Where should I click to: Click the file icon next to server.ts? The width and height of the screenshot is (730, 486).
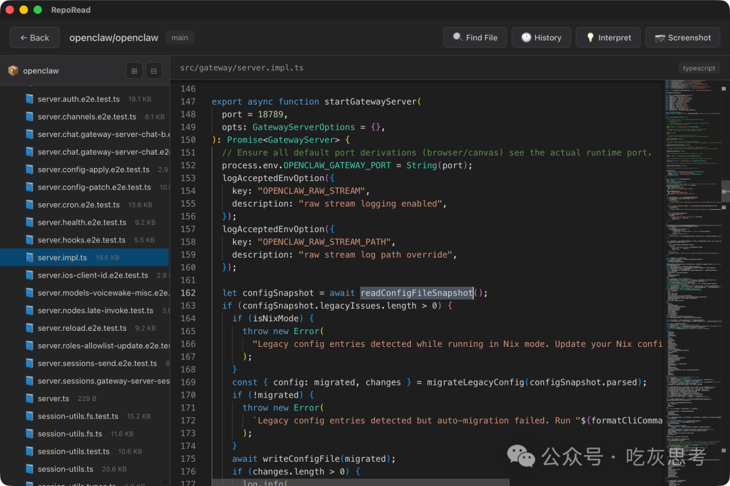pos(29,398)
